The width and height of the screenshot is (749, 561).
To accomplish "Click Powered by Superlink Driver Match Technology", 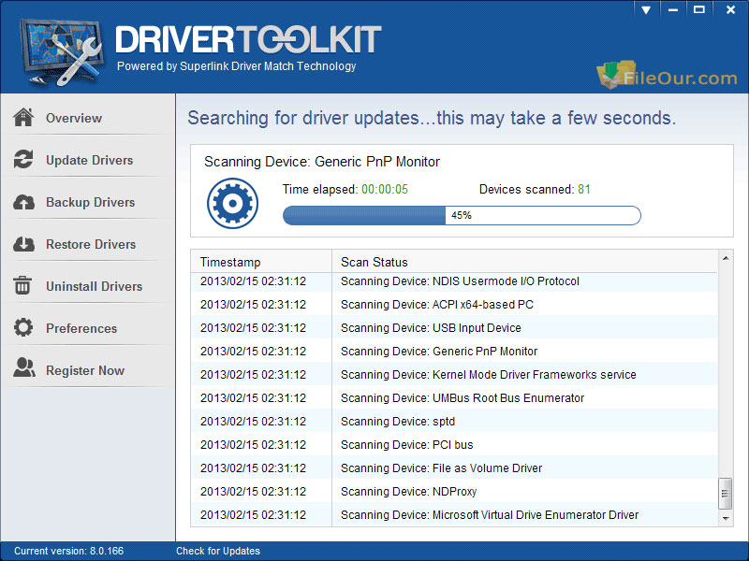I will tap(237, 66).
